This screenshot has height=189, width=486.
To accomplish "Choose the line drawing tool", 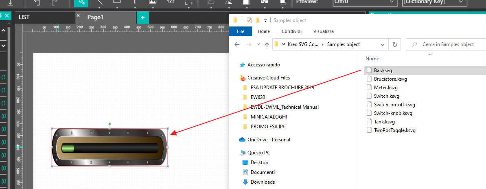I will click(99, 3).
